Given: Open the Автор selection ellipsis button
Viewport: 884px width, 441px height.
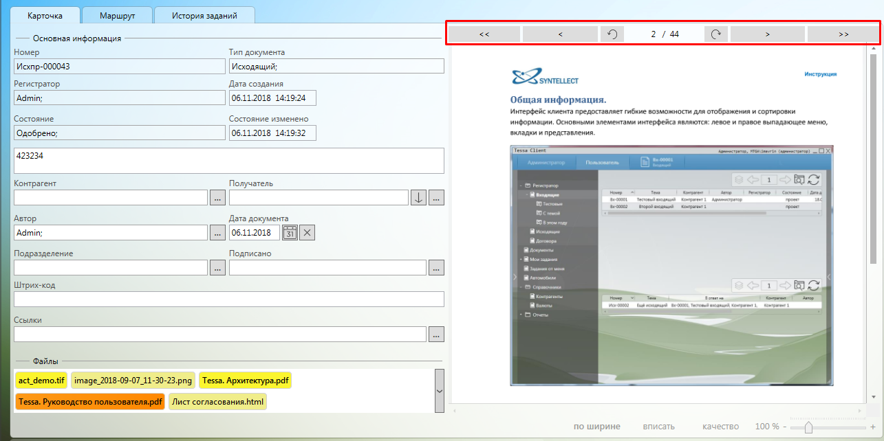Looking at the screenshot, I should pos(217,233).
